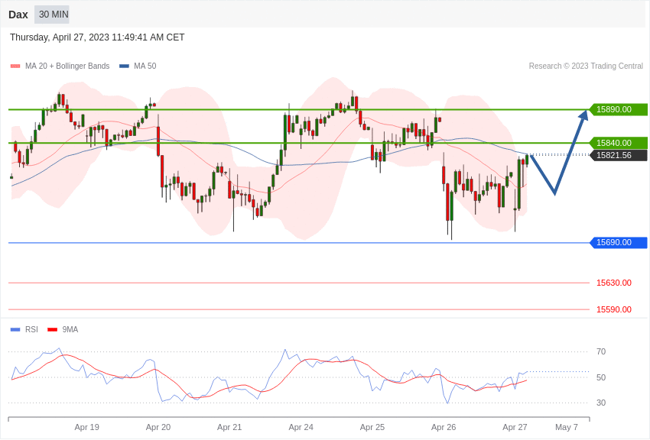Image resolution: width=650 pixels, height=440 pixels.
Task: Click the MA 20 + Bollinger Bands legend label
Action: (67, 66)
